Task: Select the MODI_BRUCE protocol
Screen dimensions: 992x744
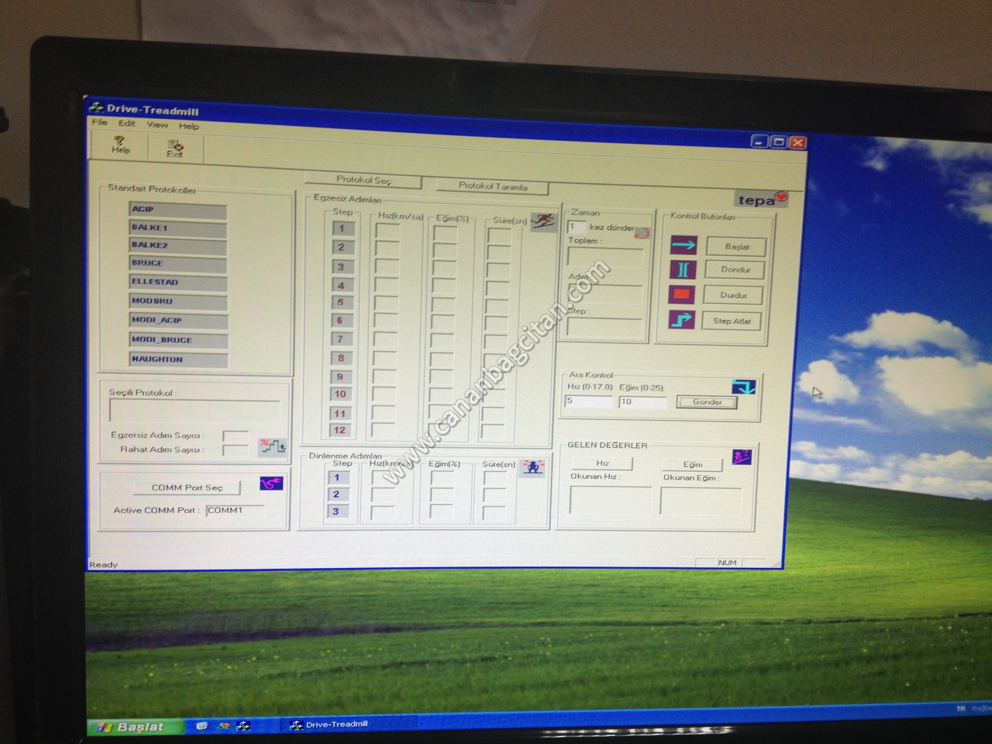Action: click(x=178, y=340)
